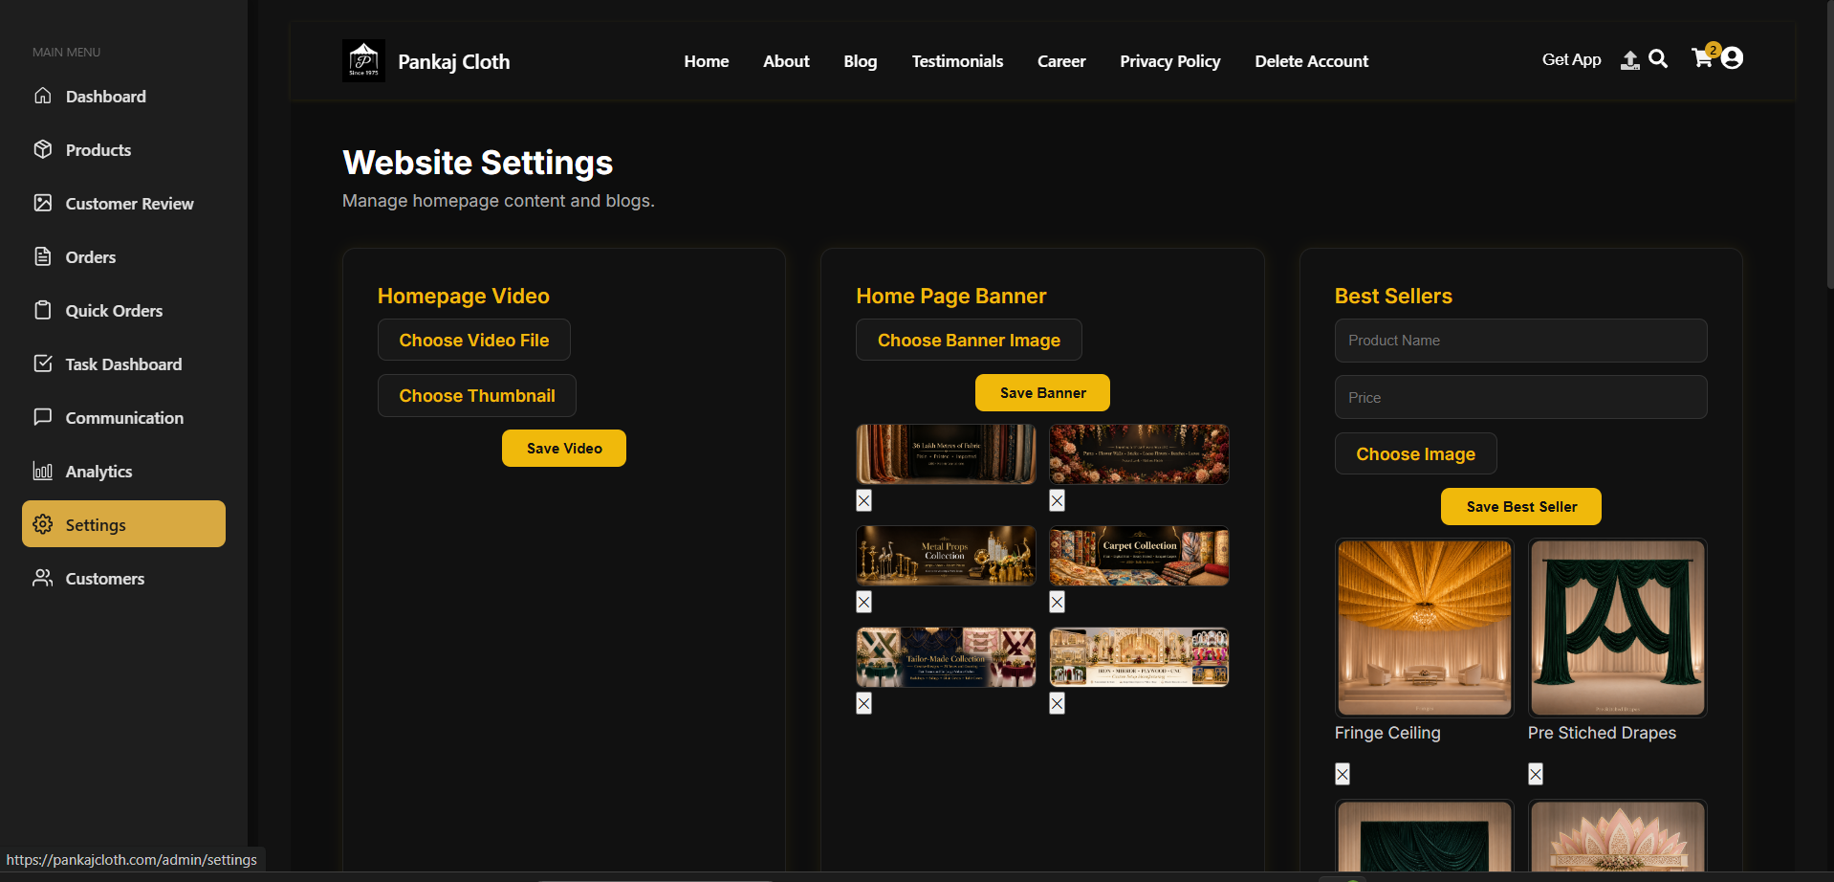
Task: Open the Privacy Policy link
Action: (x=1170, y=61)
